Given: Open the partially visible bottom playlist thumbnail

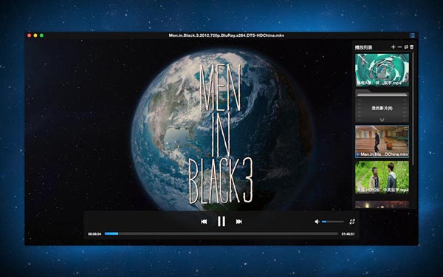Looking at the screenshot, I should tap(382, 205).
